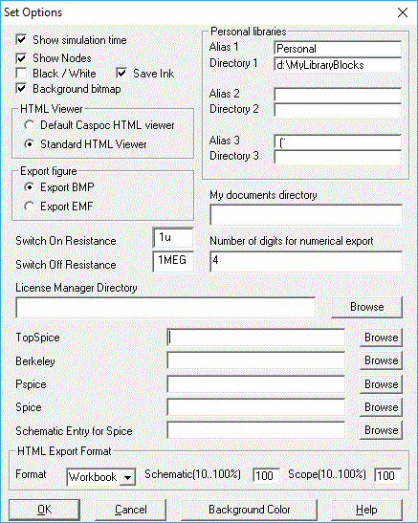Click the Switch On Resistance field

click(173, 237)
